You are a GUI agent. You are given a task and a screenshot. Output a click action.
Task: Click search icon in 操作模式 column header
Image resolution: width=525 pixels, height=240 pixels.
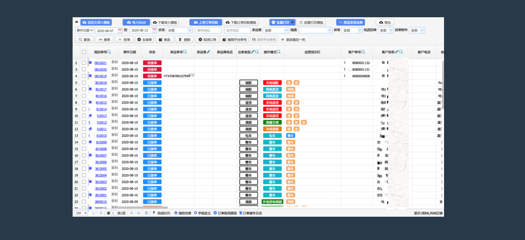coord(279,52)
